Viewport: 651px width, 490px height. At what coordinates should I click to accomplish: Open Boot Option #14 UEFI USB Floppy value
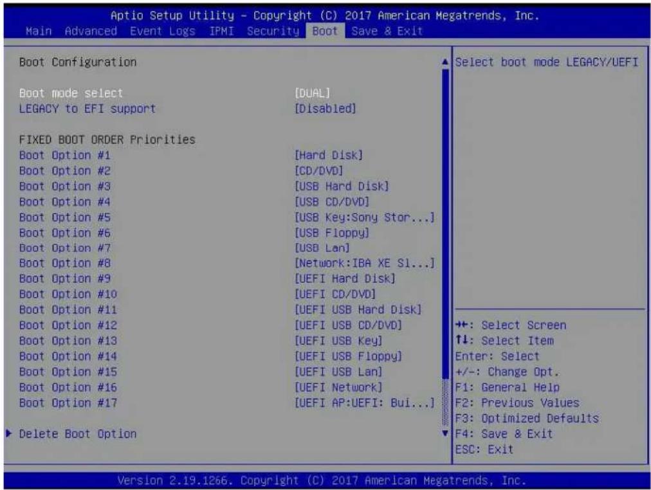(348, 356)
